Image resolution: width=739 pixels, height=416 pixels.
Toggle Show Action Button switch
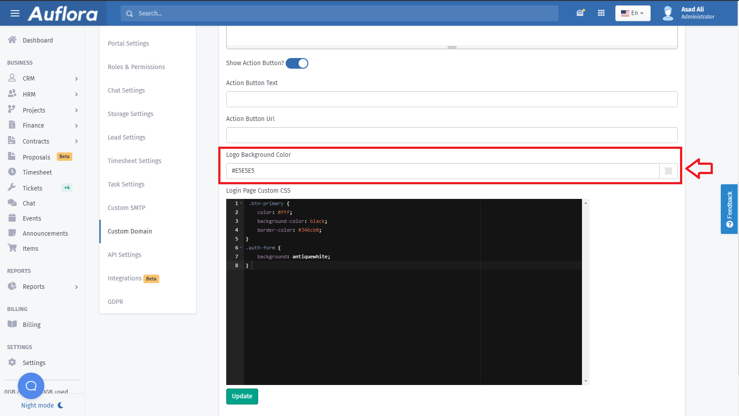point(297,63)
